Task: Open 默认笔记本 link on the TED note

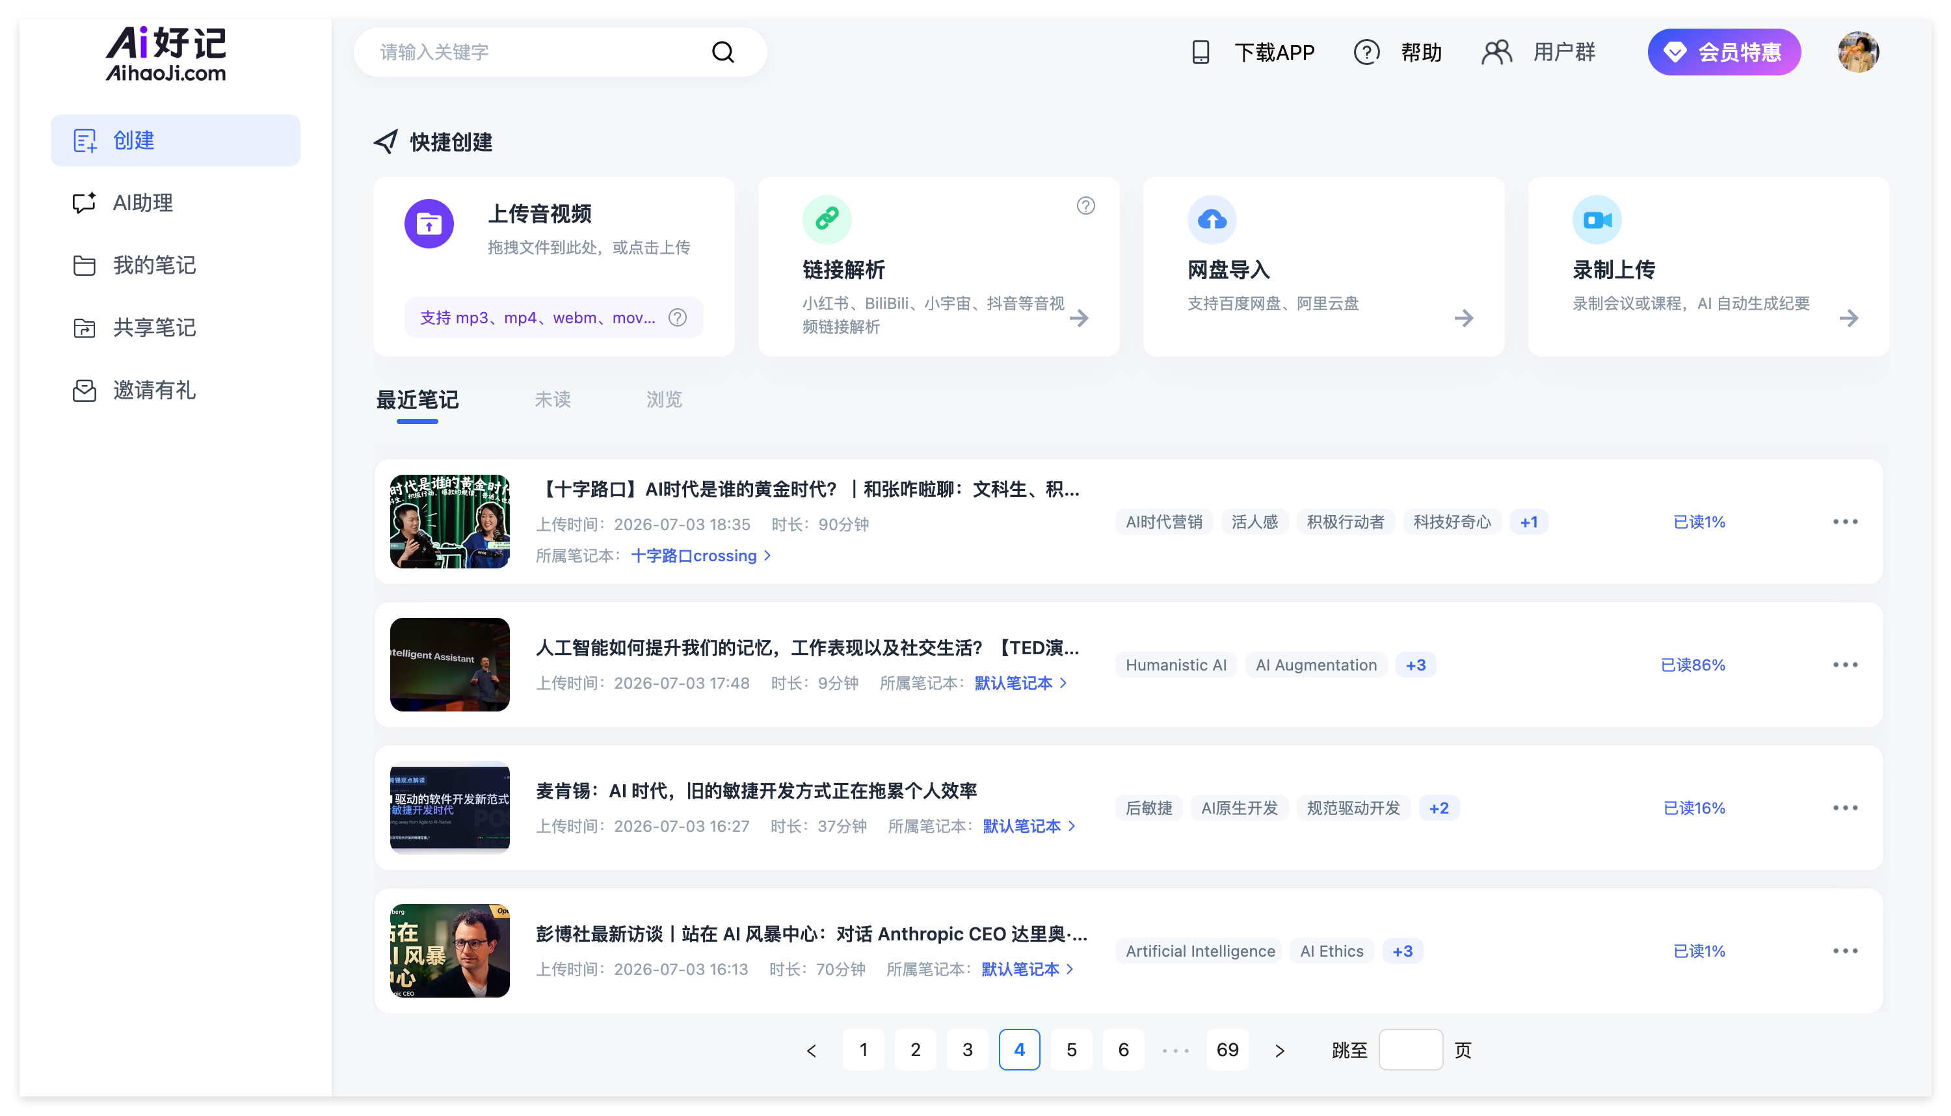Action: [1020, 683]
